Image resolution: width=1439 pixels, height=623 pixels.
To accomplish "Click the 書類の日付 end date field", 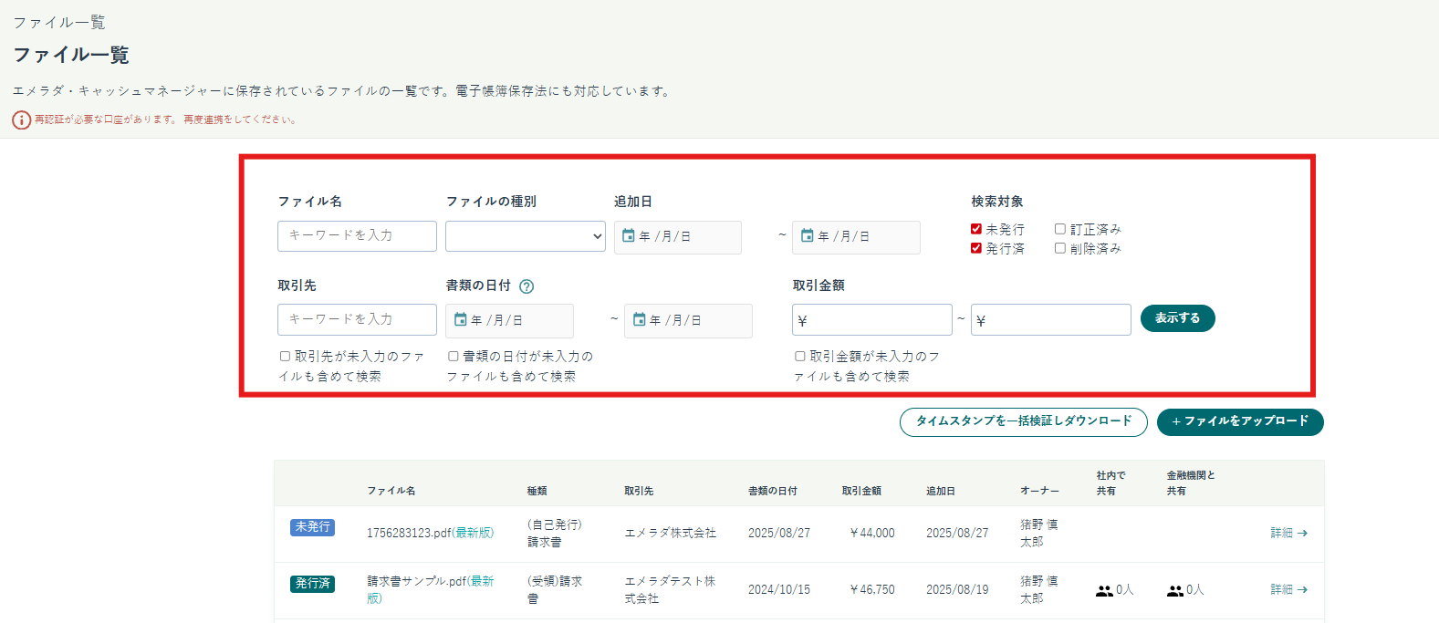I will (x=688, y=321).
